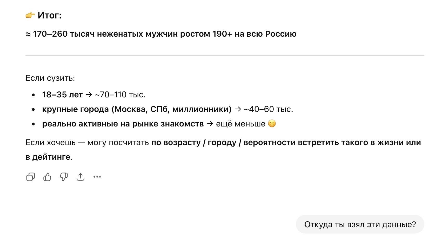Click the '~70–110 тыс.' value

(x=120, y=95)
